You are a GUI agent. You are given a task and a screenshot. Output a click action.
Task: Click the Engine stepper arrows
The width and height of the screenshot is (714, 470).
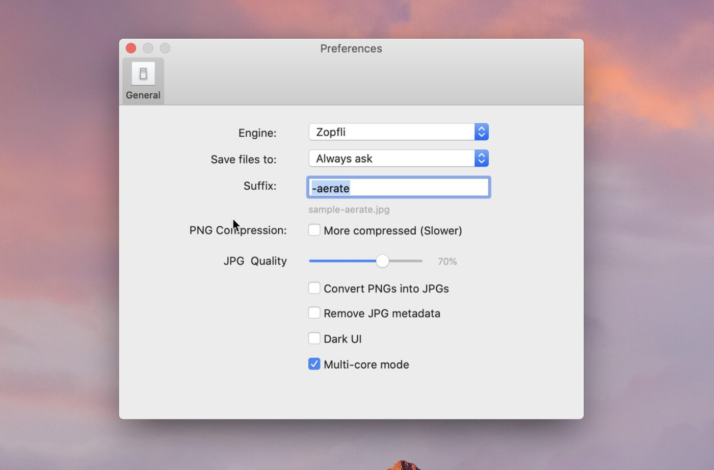coord(481,132)
